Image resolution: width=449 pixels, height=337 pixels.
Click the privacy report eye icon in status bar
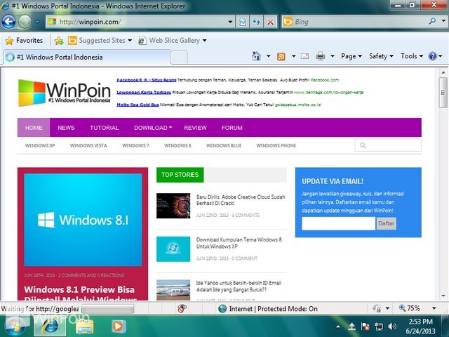[x=182, y=308]
